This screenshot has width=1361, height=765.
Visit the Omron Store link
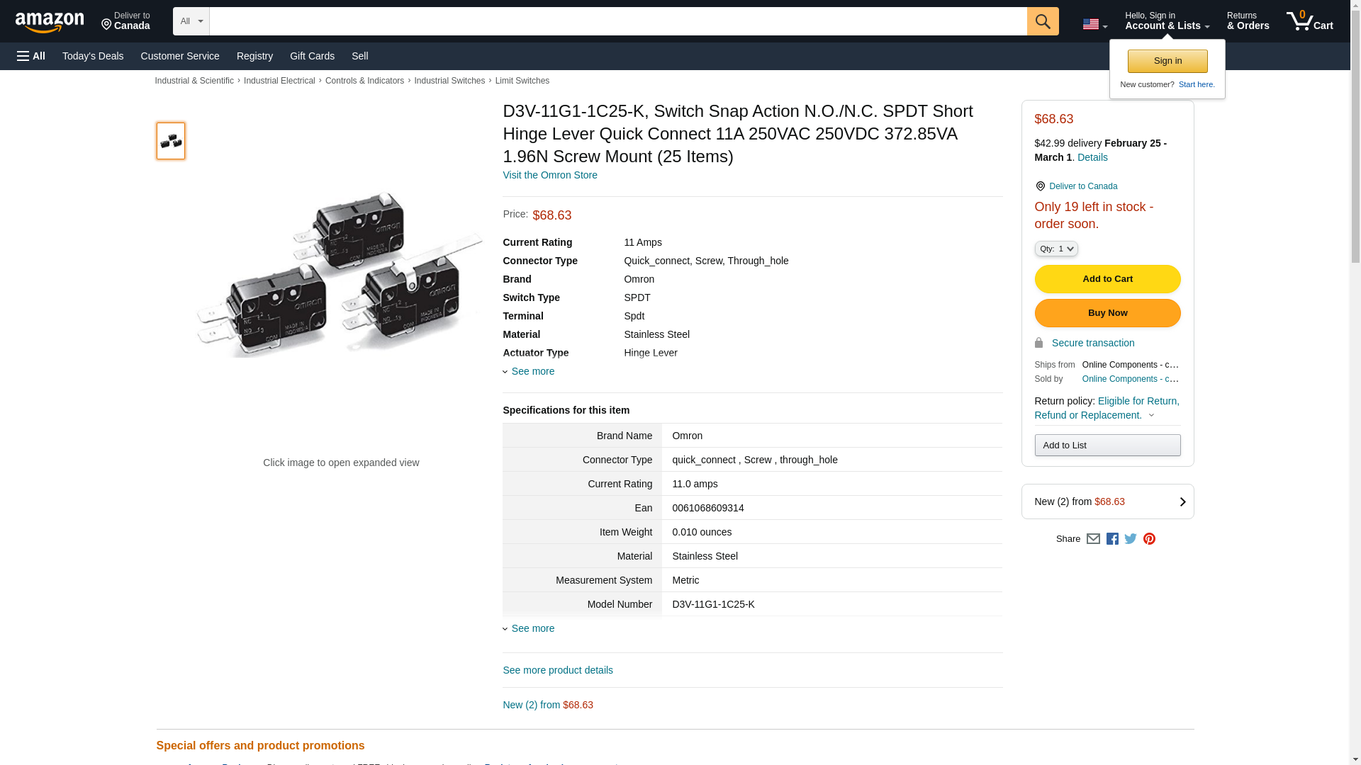pos(549,175)
